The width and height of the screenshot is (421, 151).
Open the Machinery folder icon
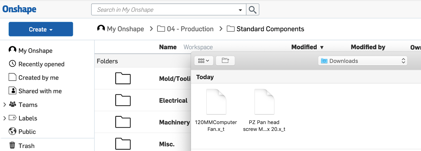[x=123, y=122]
